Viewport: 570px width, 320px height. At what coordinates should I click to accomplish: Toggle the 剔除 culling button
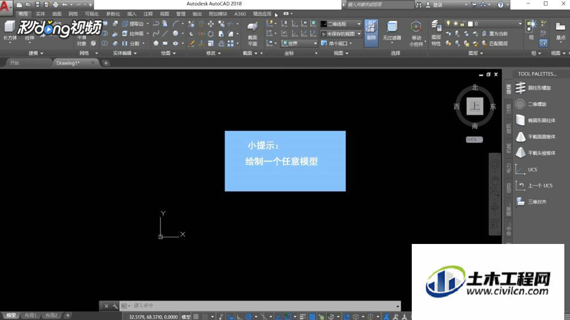point(371,33)
